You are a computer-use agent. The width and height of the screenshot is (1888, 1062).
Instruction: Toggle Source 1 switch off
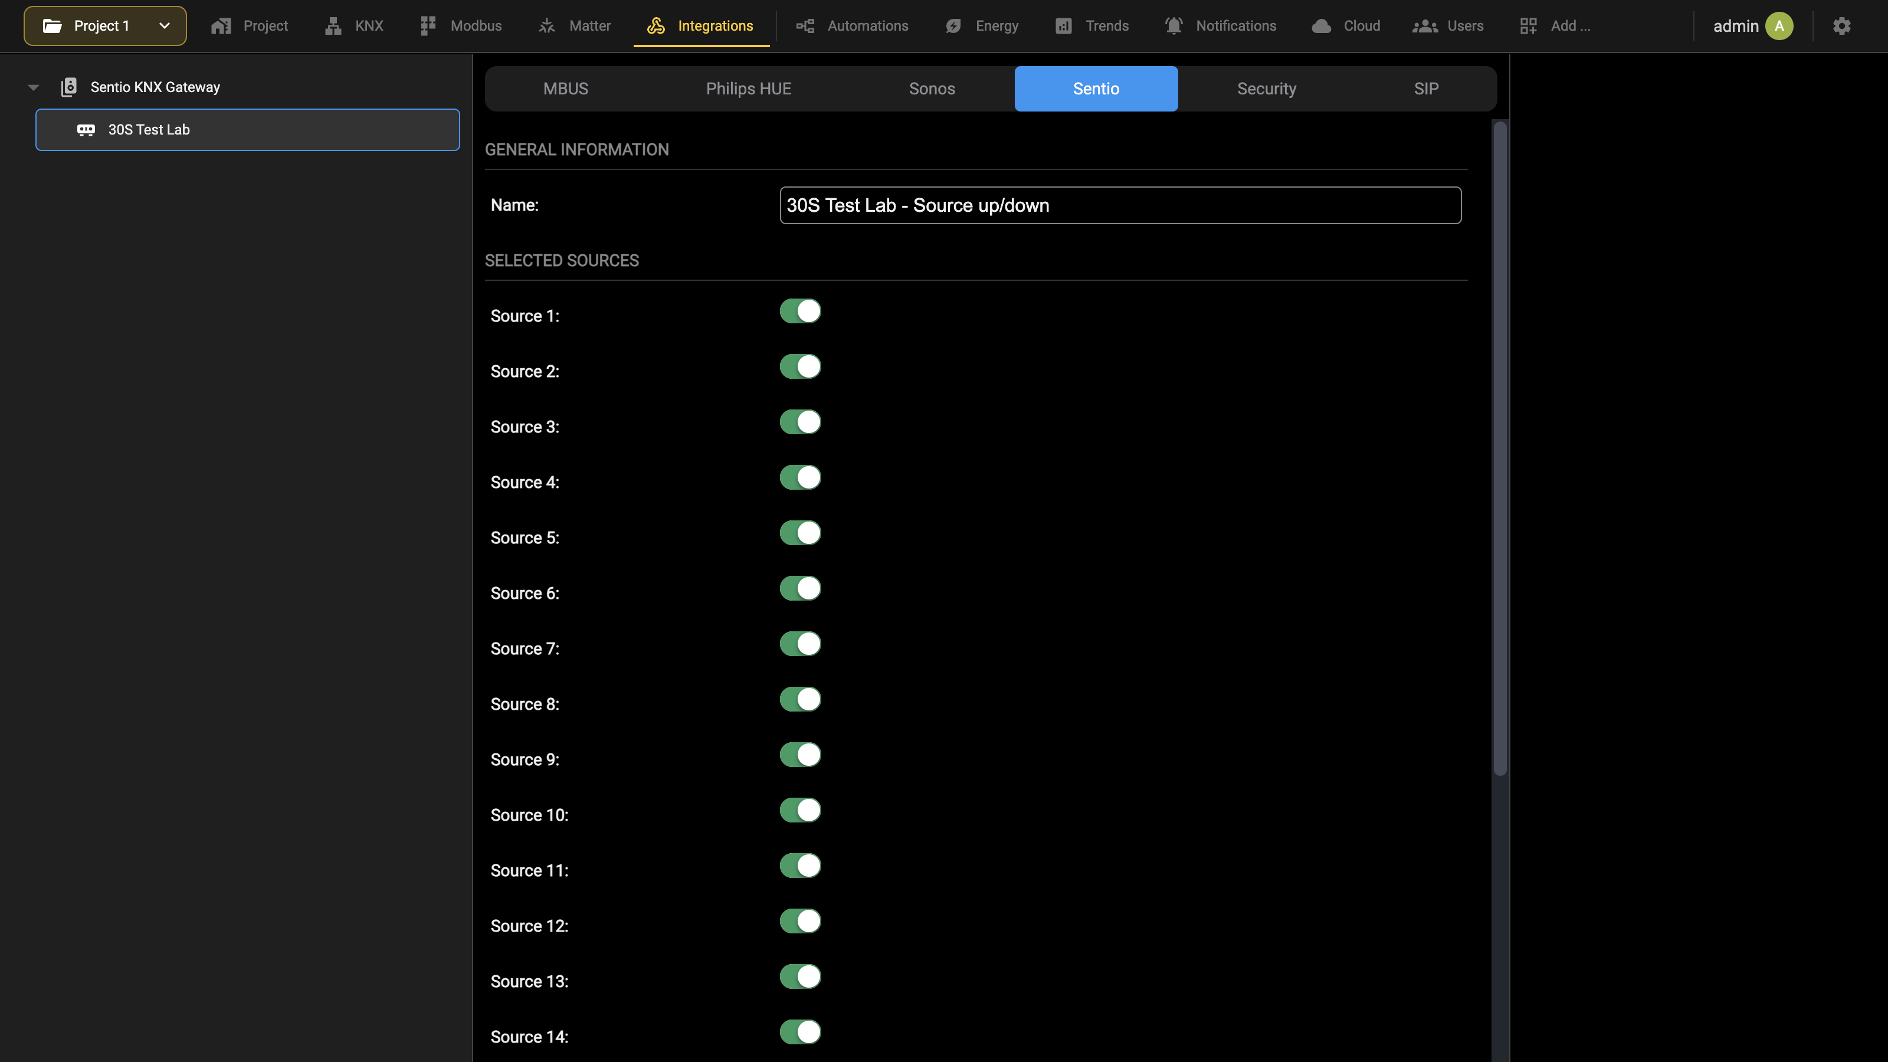(x=801, y=311)
